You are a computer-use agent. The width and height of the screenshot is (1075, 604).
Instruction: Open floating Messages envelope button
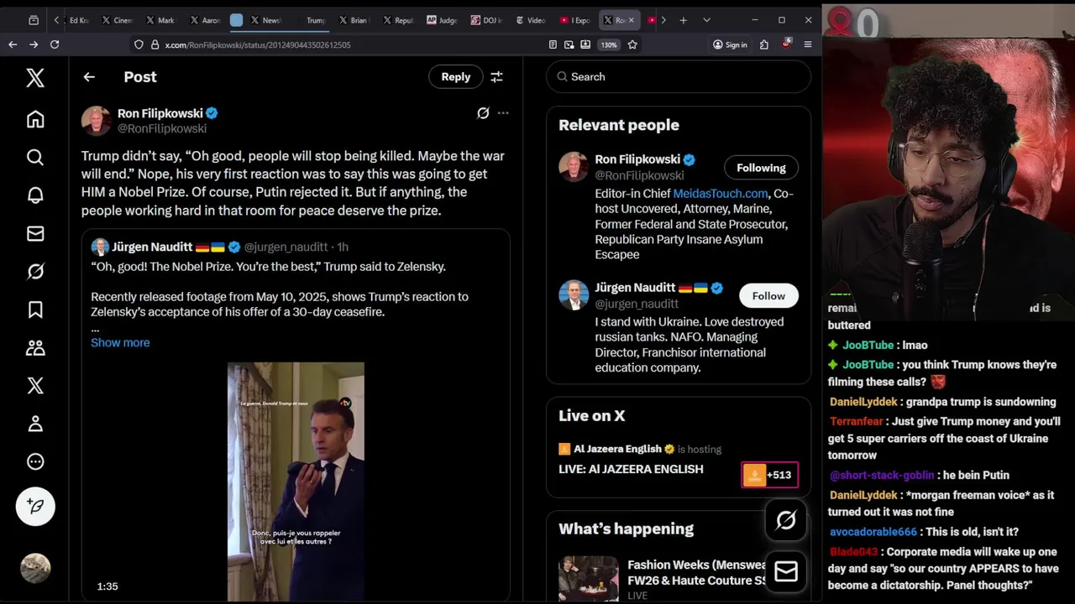pyautogui.click(x=786, y=572)
